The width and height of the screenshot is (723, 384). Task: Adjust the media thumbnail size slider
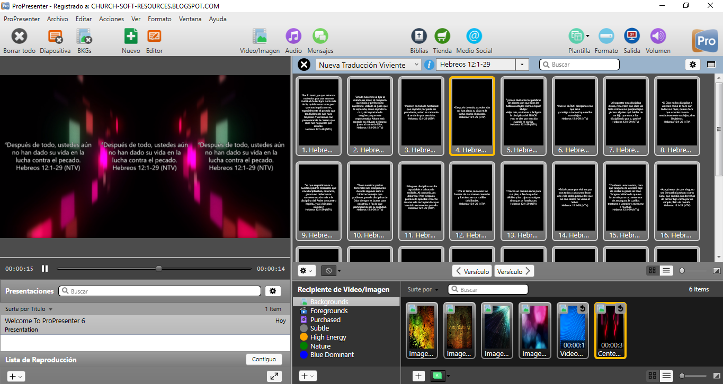(x=693, y=376)
